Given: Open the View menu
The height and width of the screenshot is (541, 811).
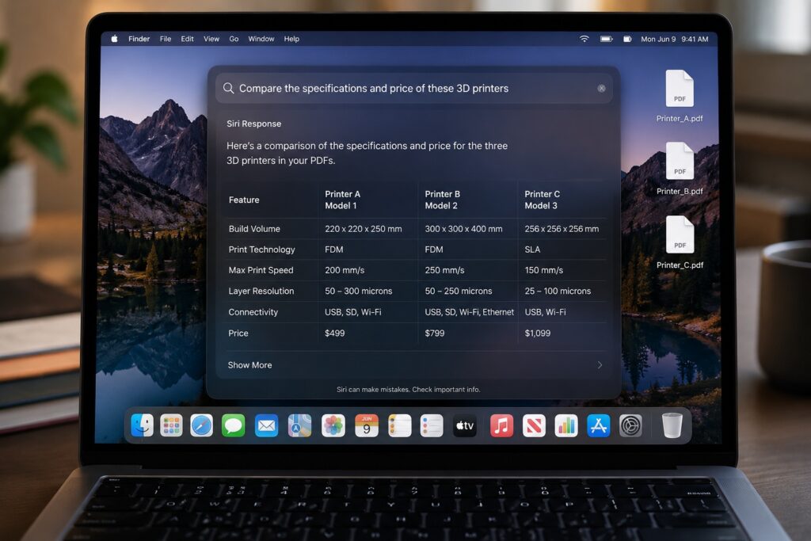Looking at the screenshot, I should click(x=211, y=39).
